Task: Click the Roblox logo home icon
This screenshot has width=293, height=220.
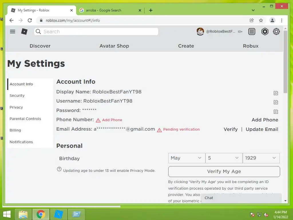Action: [24, 32]
